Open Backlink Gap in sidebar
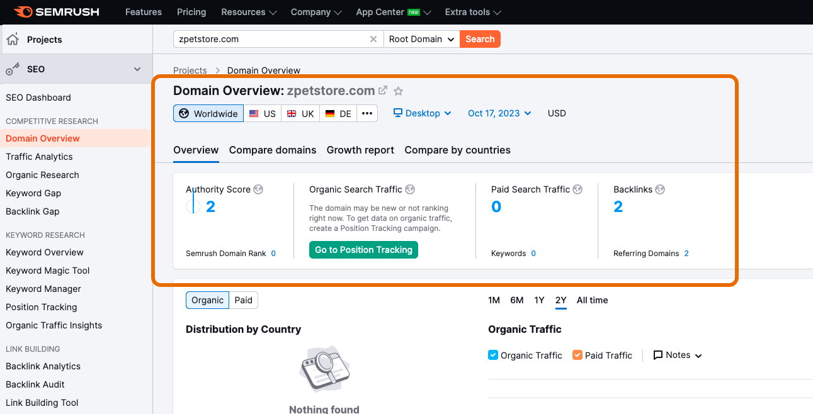 (x=33, y=211)
